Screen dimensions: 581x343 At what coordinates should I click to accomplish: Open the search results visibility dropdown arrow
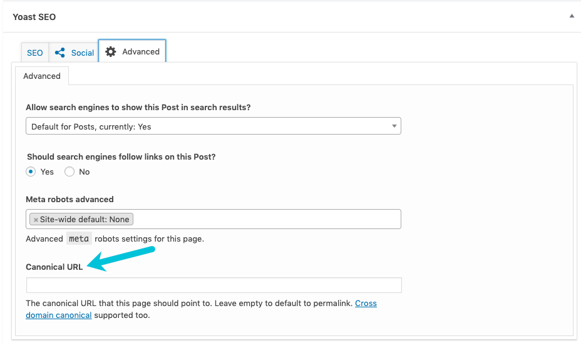pos(394,126)
